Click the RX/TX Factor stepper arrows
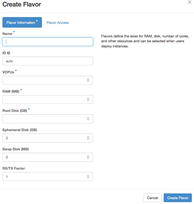This screenshot has width=194, height=204. coord(88,176)
